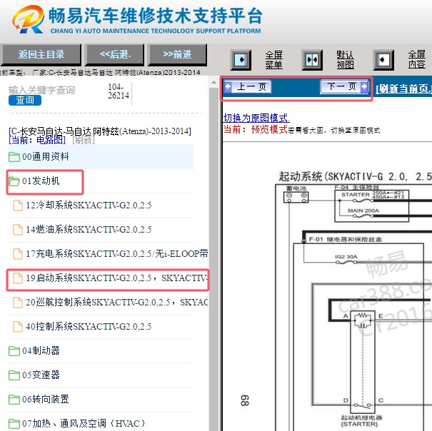Viewport: 432px width, 431px height.
Task: Click the full-screen menu arrow icon
Action: click(x=241, y=60)
